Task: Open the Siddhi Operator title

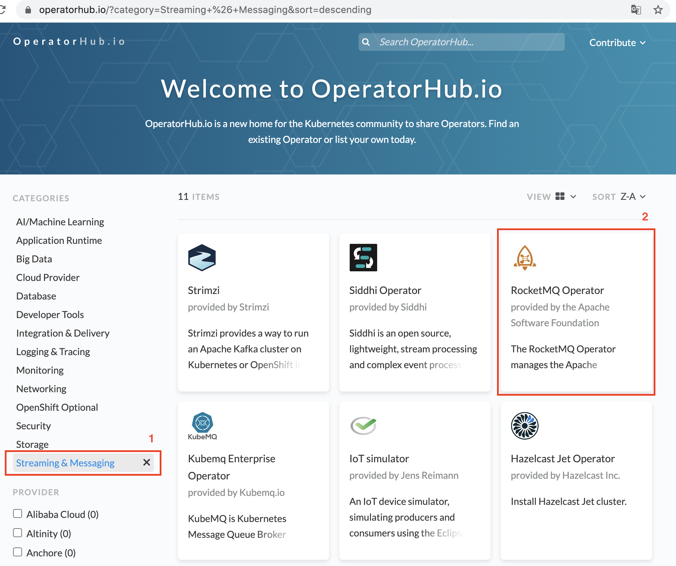Action: [x=385, y=290]
